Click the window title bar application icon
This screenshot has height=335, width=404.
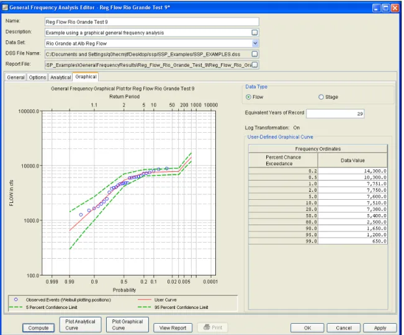point(5,7)
